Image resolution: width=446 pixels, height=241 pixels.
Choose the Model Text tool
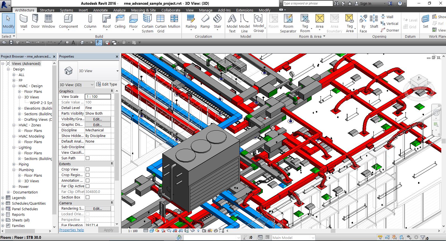coord(232,23)
